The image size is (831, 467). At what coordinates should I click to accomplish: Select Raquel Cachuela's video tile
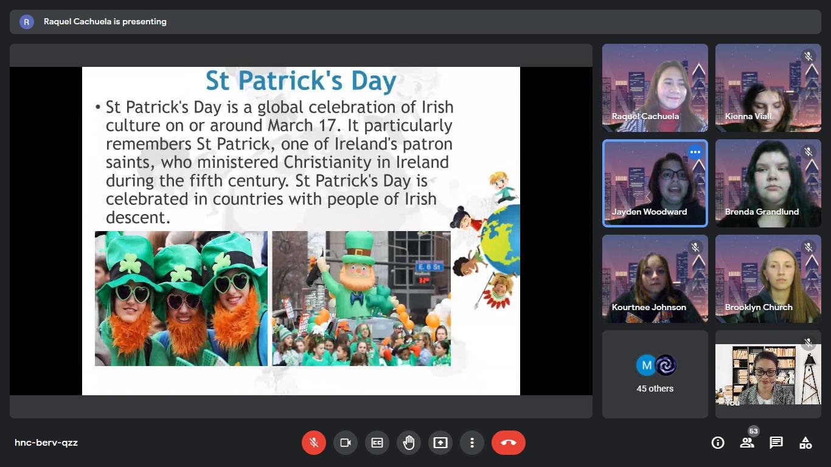click(655, 88)
